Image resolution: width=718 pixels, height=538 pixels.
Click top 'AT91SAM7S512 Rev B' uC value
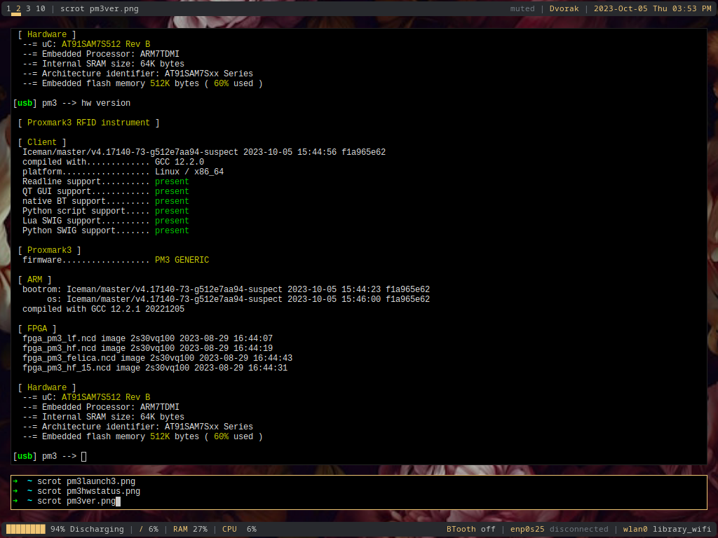tap(106, 44)
